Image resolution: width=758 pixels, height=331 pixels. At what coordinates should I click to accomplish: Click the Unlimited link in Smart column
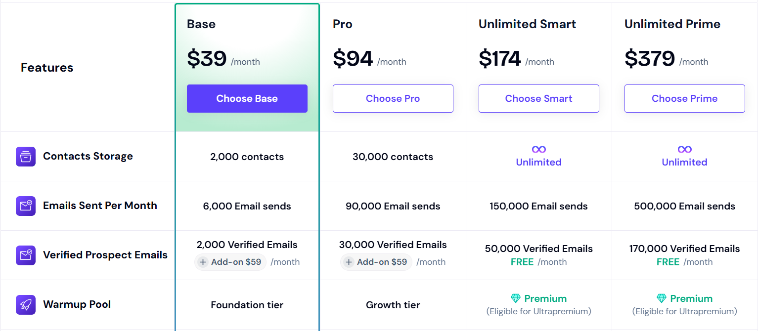(x=538, y=163)
